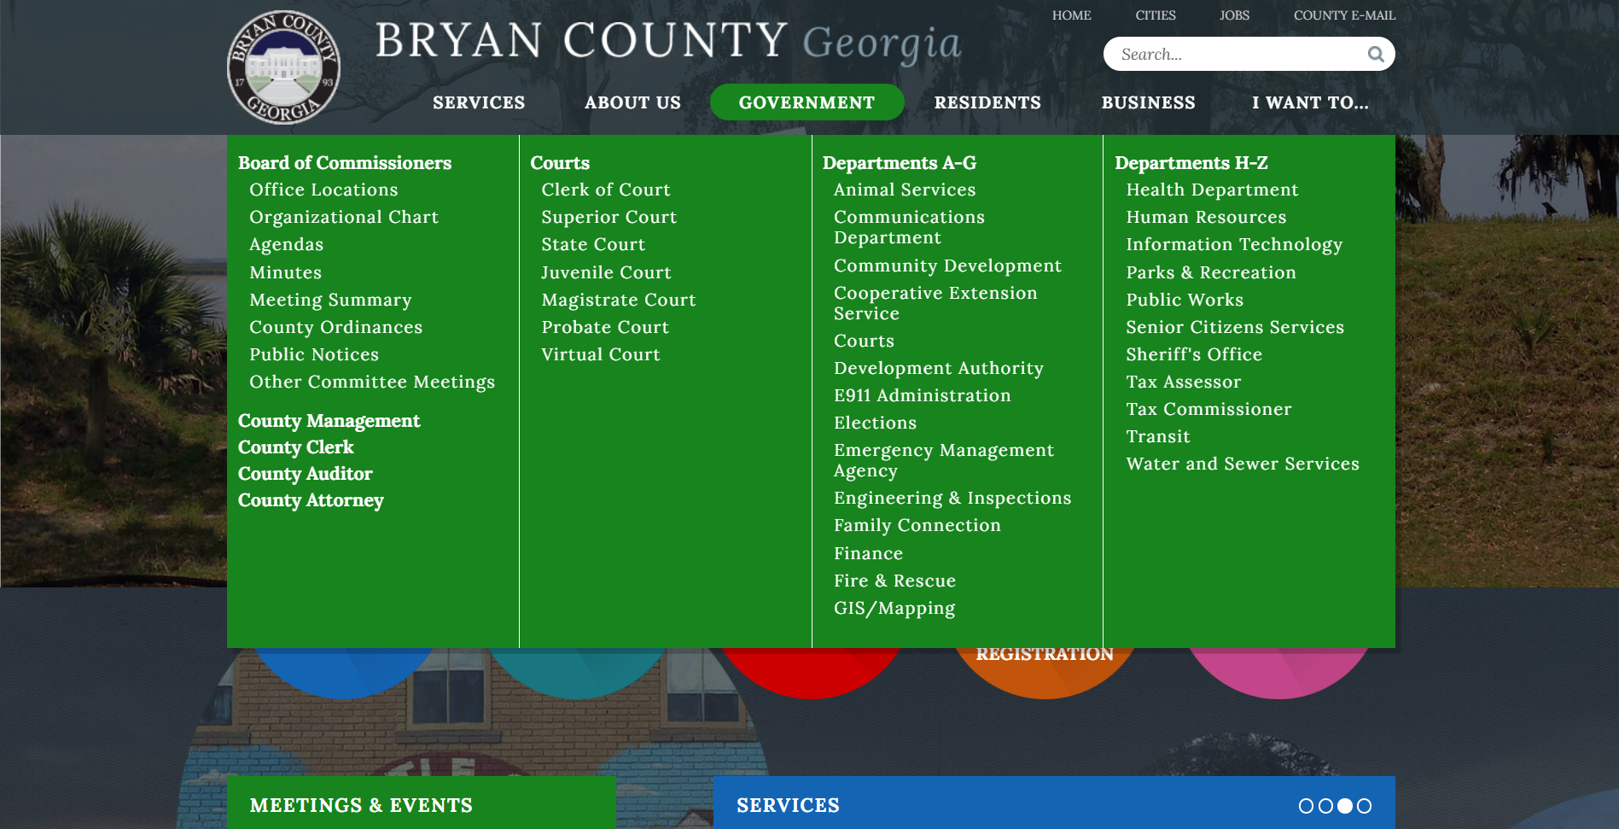Open Magistrate Court page
1619x829 pixels.
tap(619, 300)
